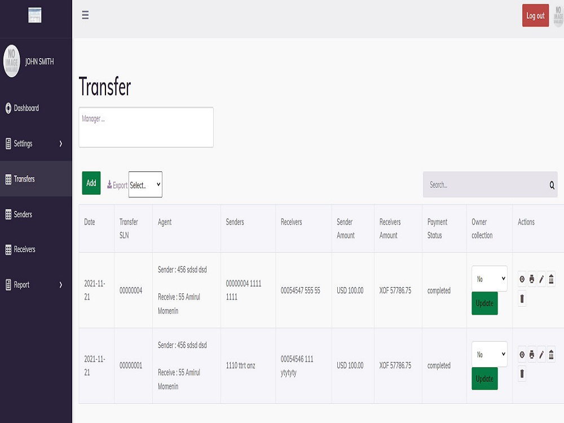Delete transfer 00000001
Viewport: 564px width, 423px height.
pyautogui.click(x=522, y=374)
